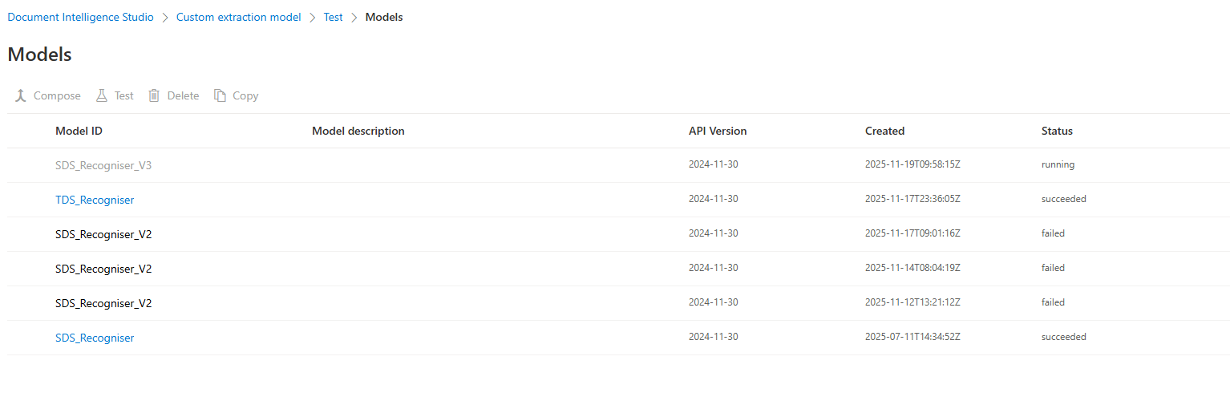Image resolution: width=1230 pixels, height=405 pixels.
Task: Sort by Created column header
Action: 884,131
